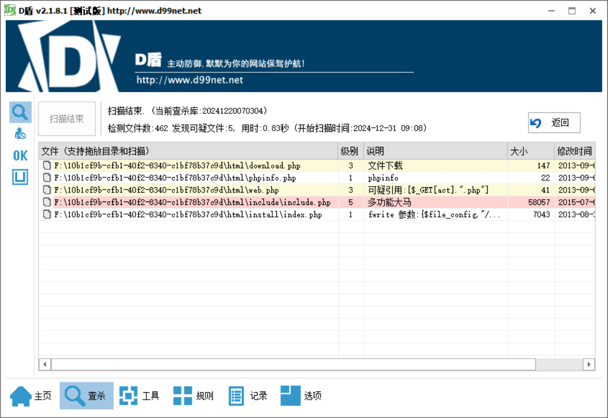
Task: Click the size value 58057
Action: [x=539, y=202]
